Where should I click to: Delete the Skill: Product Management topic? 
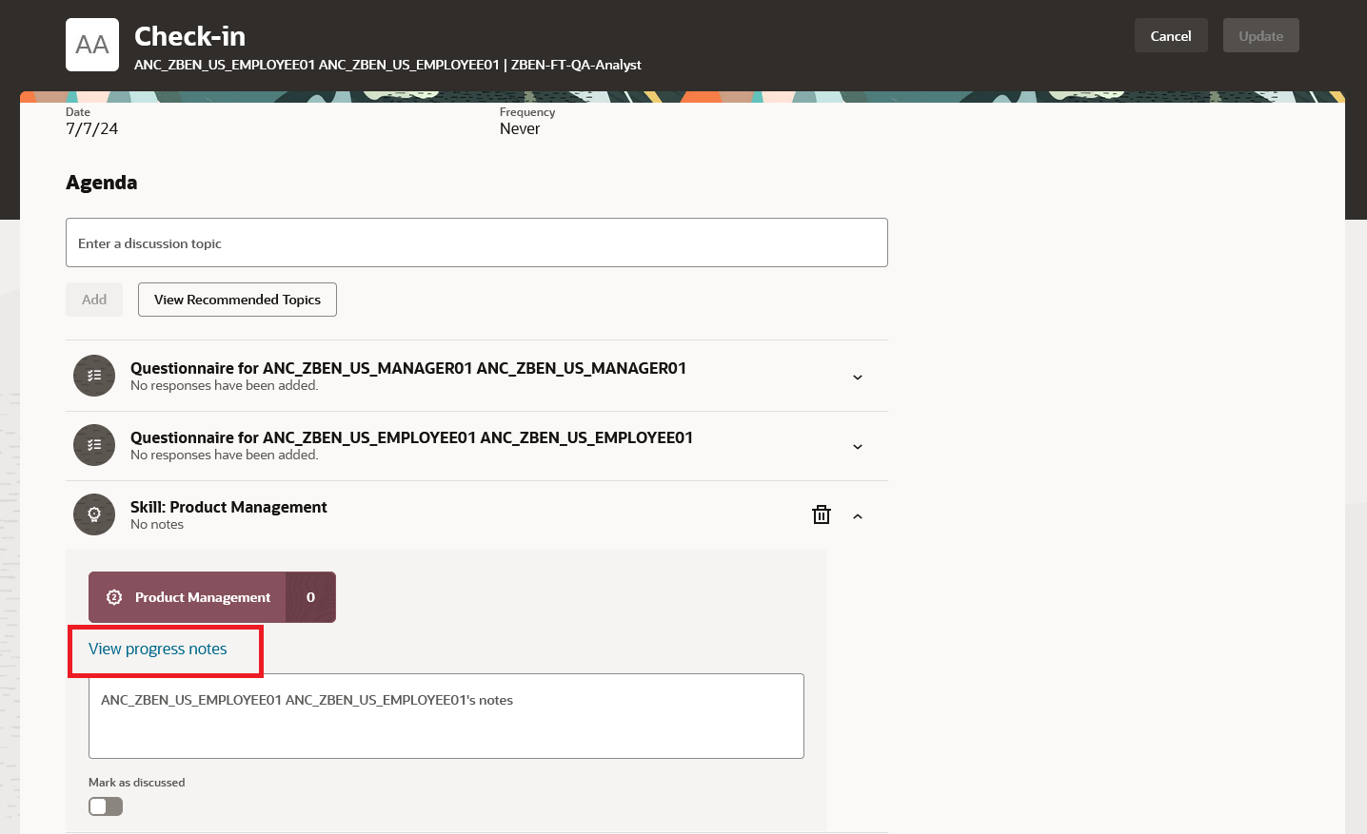point(822,514)
